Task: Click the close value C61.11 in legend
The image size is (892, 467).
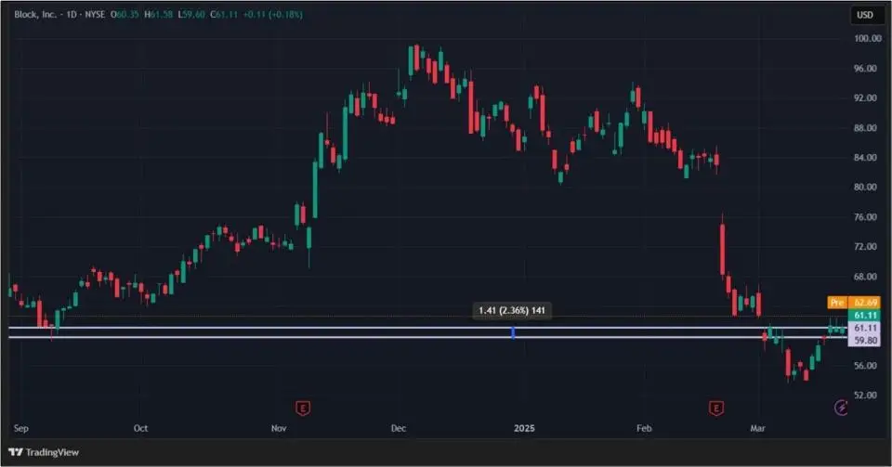Action: [x=223, y=15]
